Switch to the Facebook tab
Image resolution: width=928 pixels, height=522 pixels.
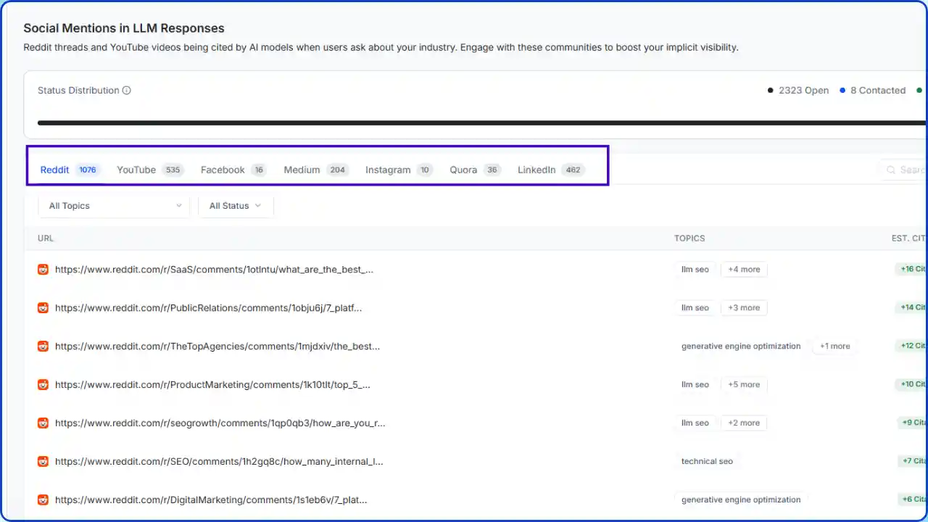(x=233, y=170)
